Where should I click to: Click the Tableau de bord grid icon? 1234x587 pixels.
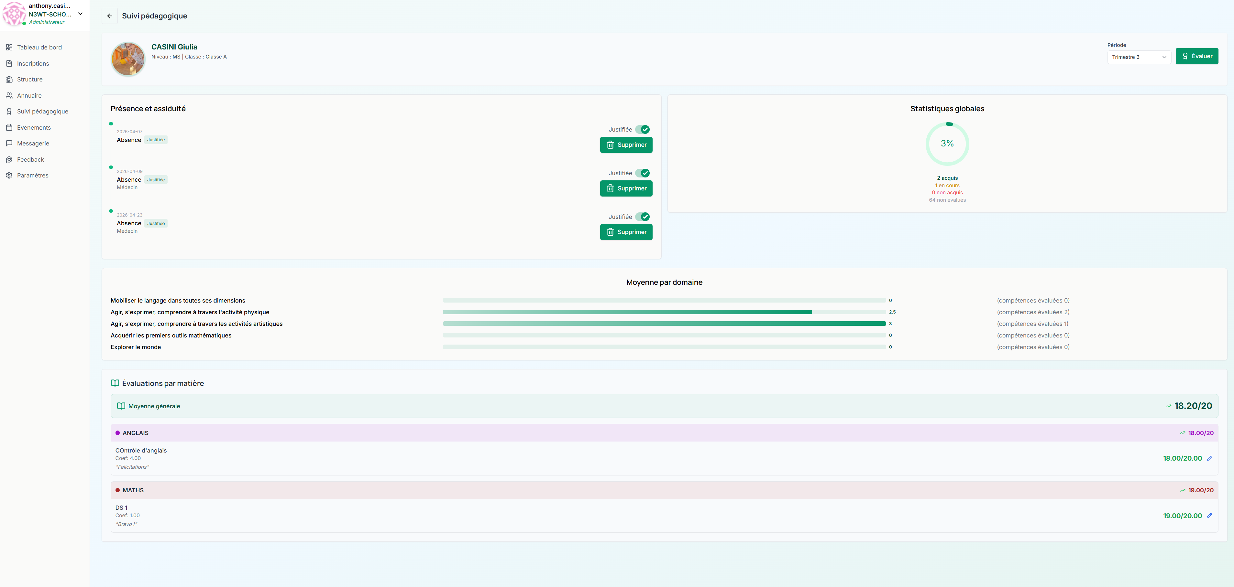pyautogui.click(x=9, y=48)
